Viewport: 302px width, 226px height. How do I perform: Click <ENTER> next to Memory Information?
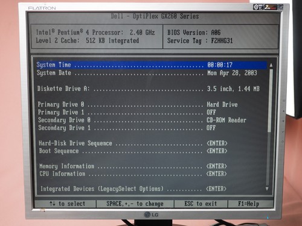click(217, 166)
